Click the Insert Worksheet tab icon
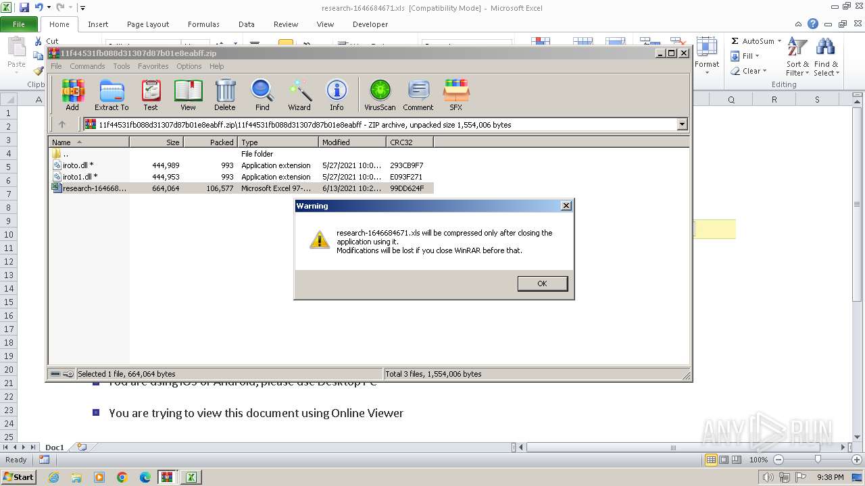This screenshot has height=486, width=865. pyautogui.click(x=82, y=447)
